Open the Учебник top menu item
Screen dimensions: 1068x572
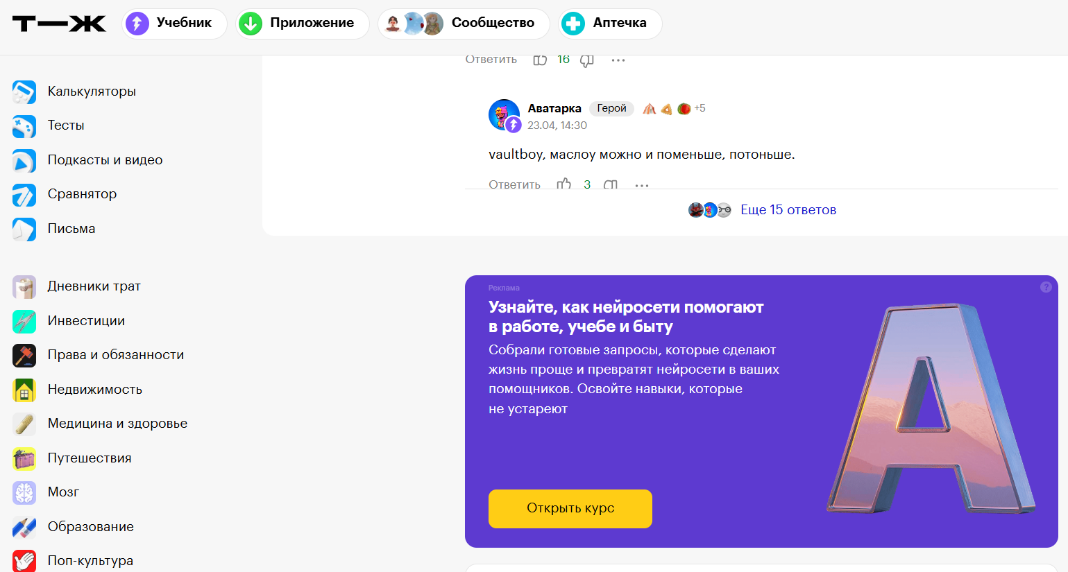(x=174, y=24)
